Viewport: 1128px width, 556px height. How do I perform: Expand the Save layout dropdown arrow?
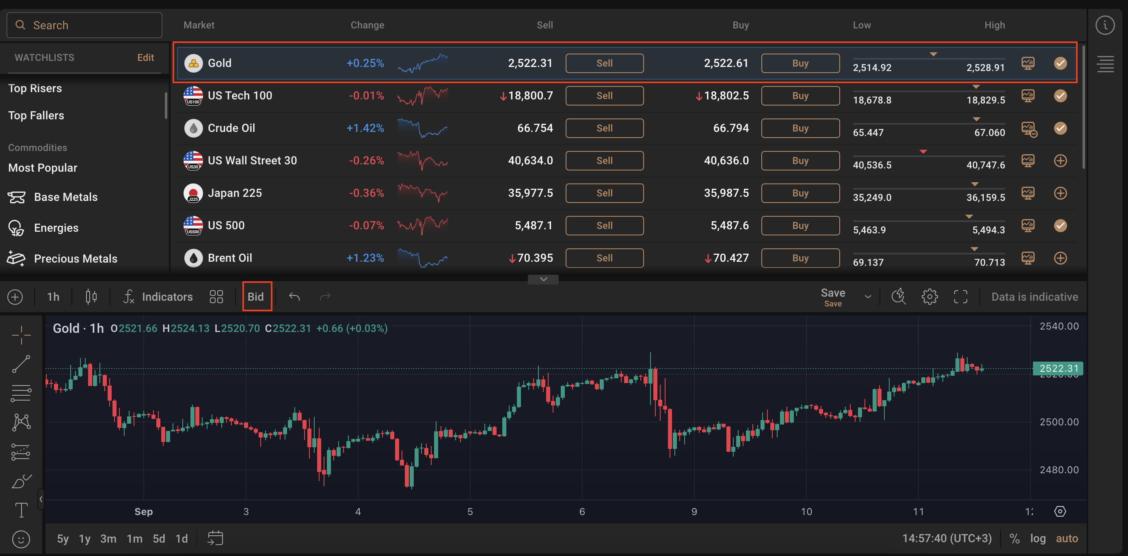pyautogui.click(x=867, y=297)
